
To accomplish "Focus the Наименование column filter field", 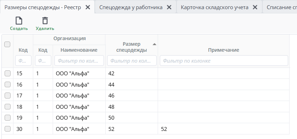I will tap(79, 61).
